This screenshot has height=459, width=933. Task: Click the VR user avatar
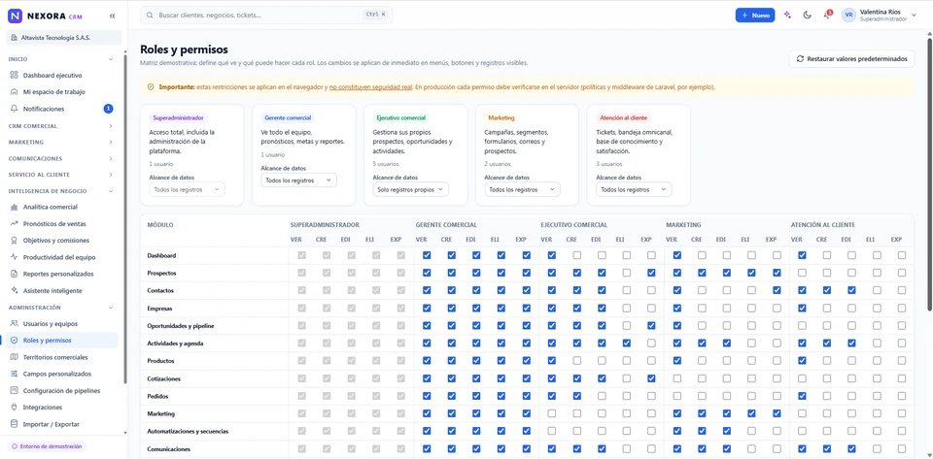(848, 15)
